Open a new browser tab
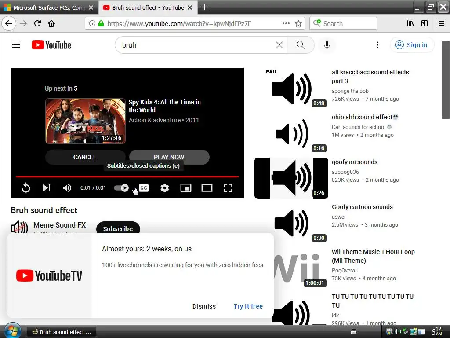 point(205,7)
